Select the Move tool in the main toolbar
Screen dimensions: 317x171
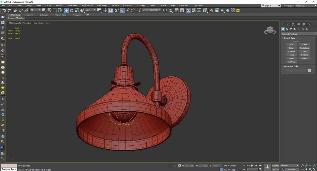tap(66, 10)
